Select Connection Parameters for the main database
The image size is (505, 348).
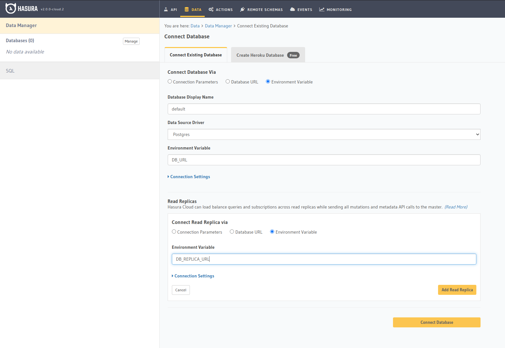tap(170, 82)
